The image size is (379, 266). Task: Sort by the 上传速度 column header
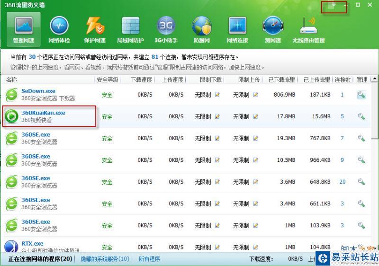[x=172, y=80]
